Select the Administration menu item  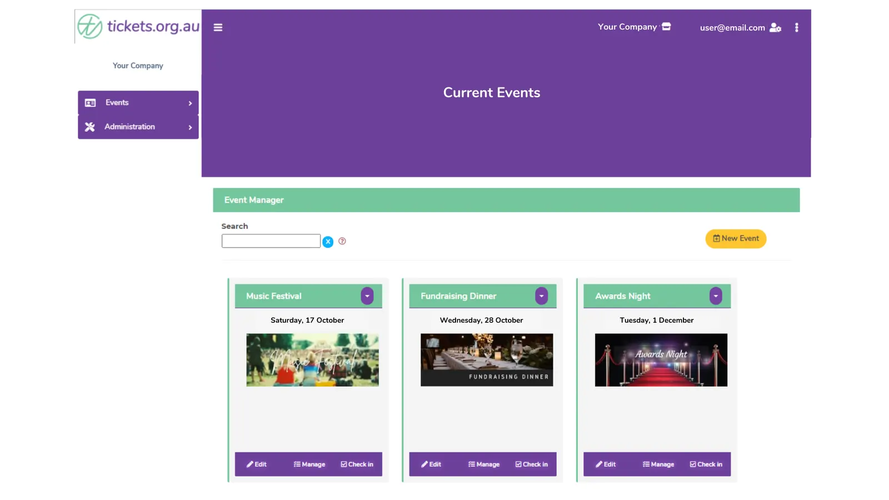pos(138,127)
